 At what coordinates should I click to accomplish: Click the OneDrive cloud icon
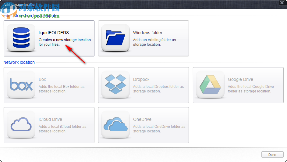coord(115,124)
